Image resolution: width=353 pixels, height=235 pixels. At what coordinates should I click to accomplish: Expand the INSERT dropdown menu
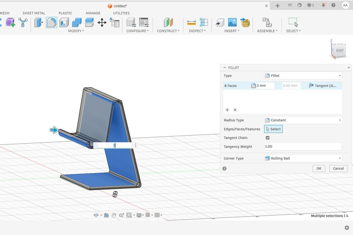pos(232,31)
